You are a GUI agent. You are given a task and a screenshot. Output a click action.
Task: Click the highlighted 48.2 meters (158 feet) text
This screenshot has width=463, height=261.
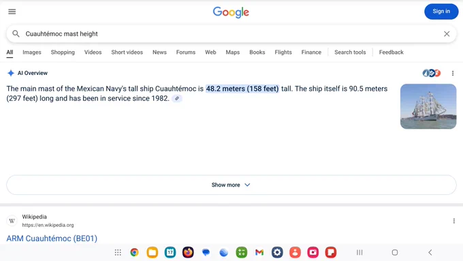tap(242, 89)
